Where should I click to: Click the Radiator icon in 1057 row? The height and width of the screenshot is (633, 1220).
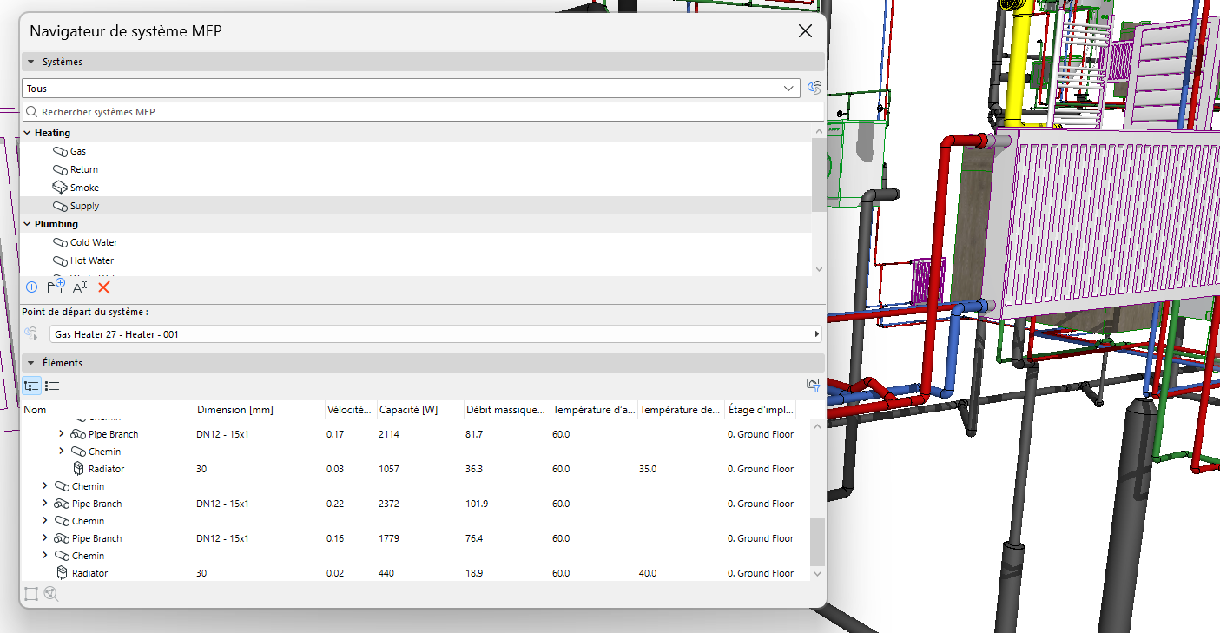click(78, 469)
